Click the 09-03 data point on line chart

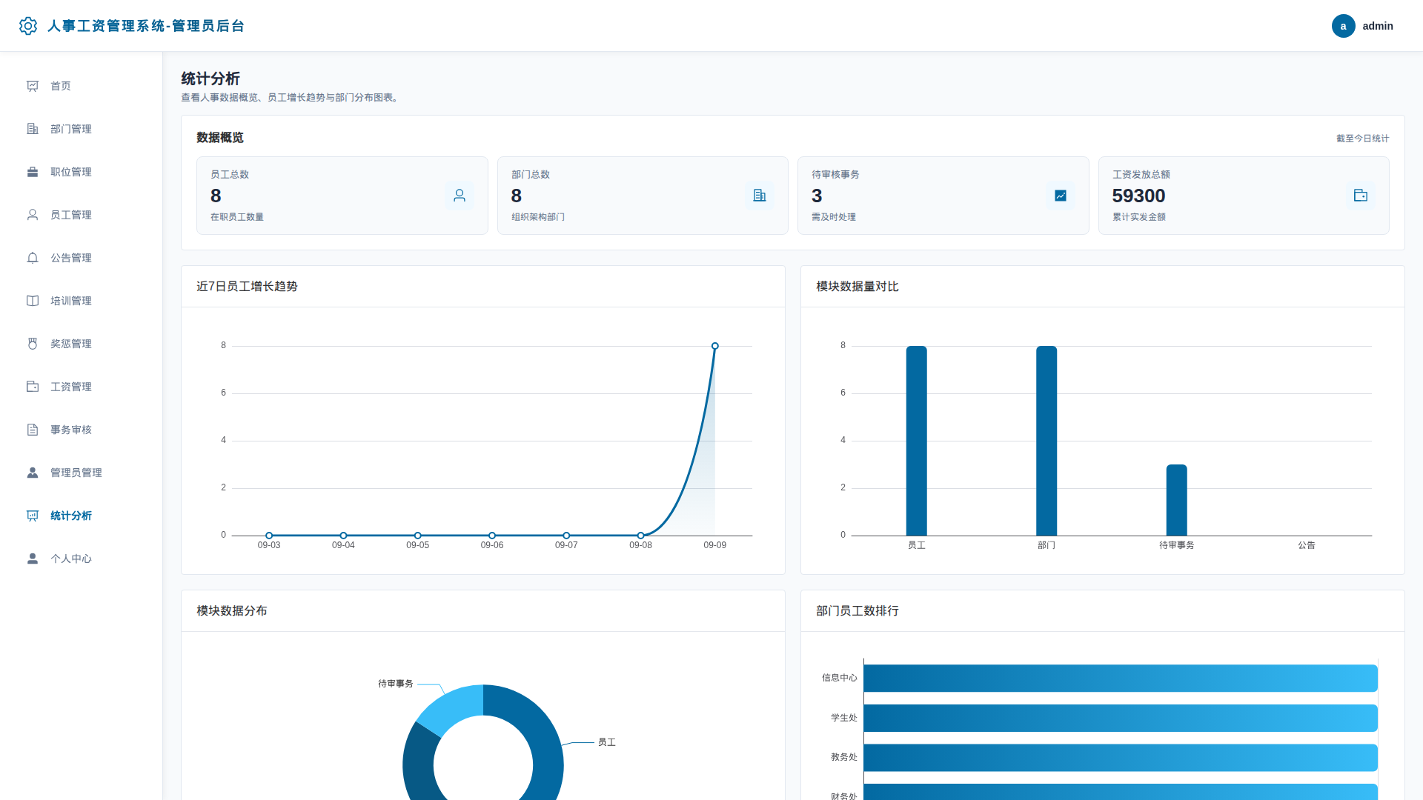coord(269,536)
